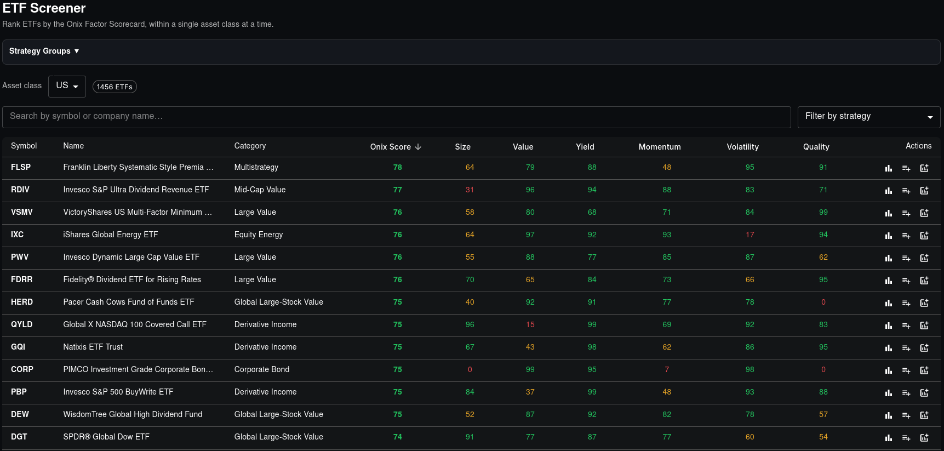This screenshot has width=944, height=451.
Task: Toggle Onix Score sort arrow
Action: pyautogui.click(x=418, y=147)
